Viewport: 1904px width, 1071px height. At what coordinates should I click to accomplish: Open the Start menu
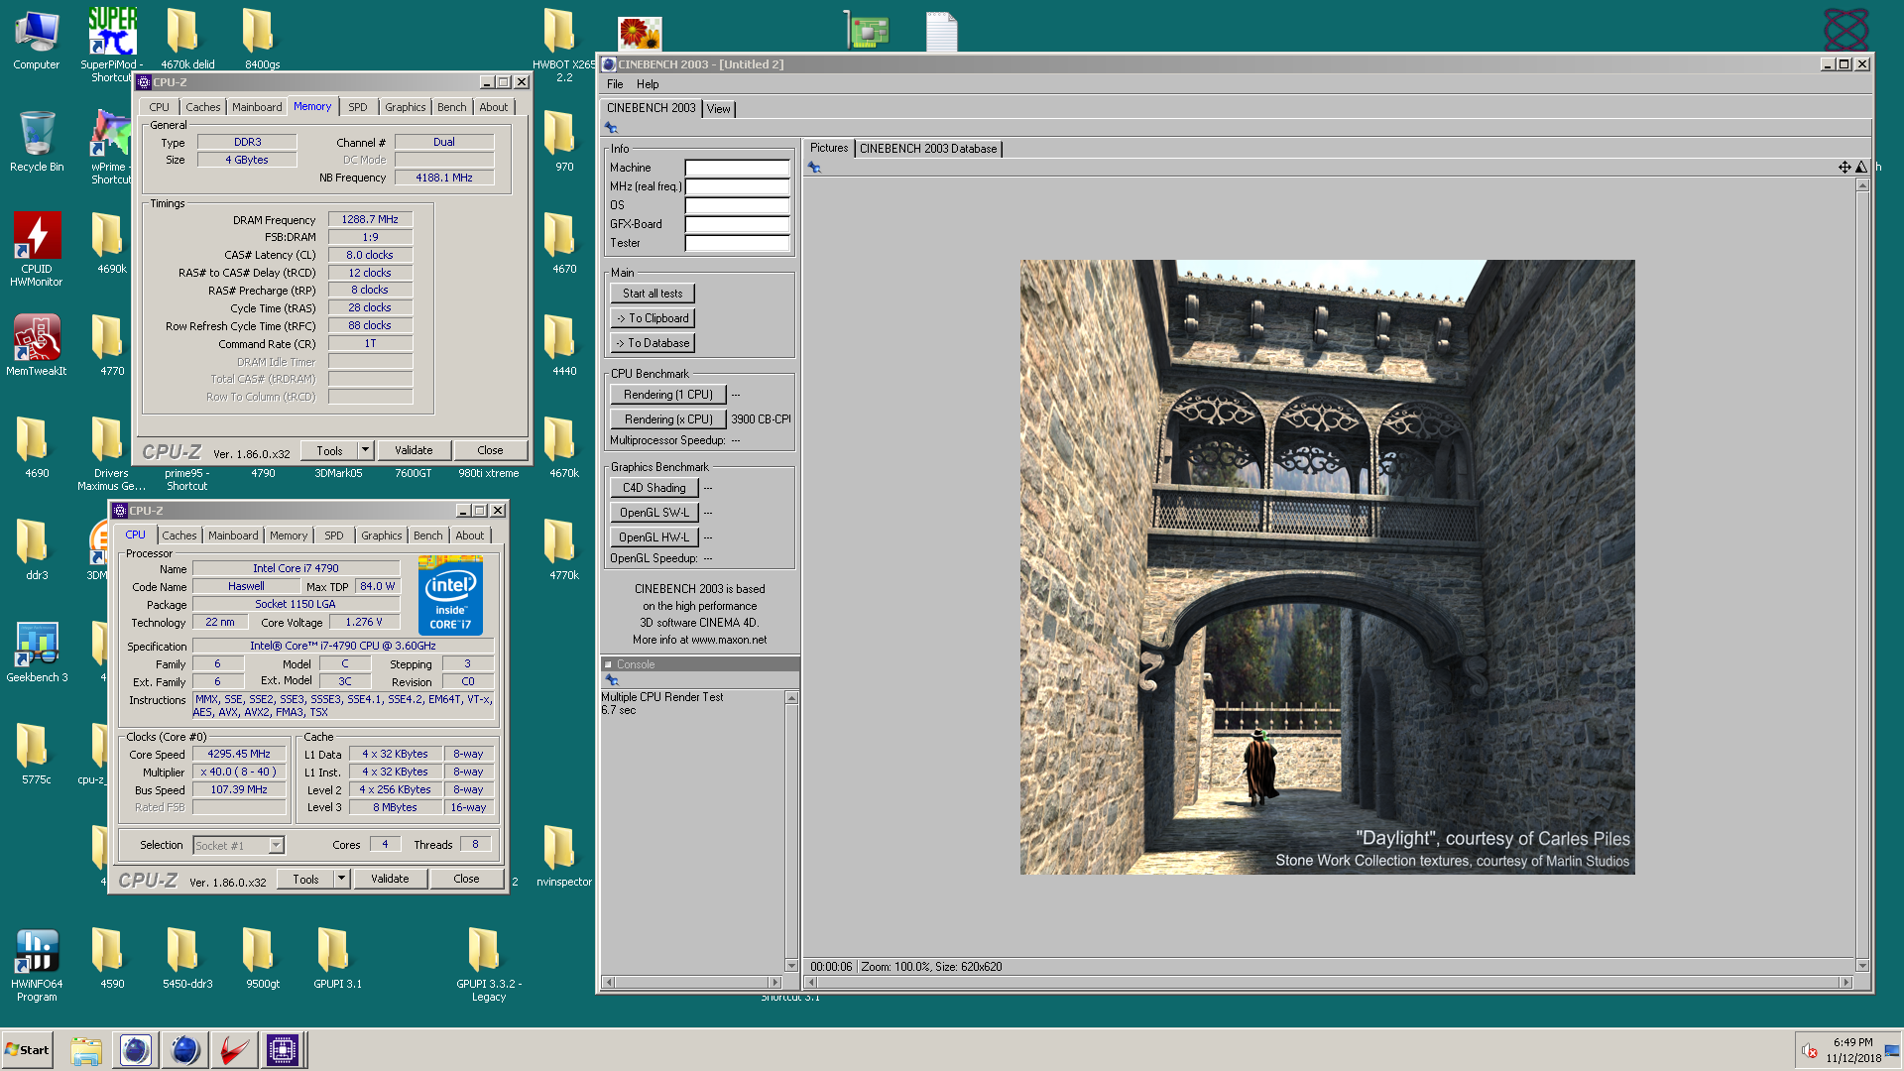tap(27, 1049)
